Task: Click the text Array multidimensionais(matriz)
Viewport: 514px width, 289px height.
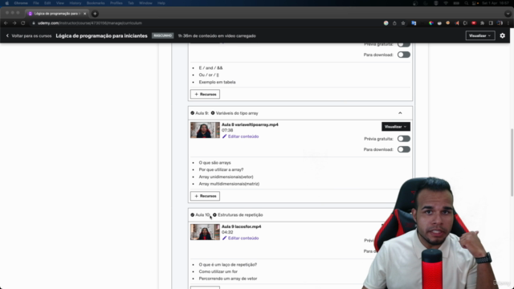Action: click(229, 184)
